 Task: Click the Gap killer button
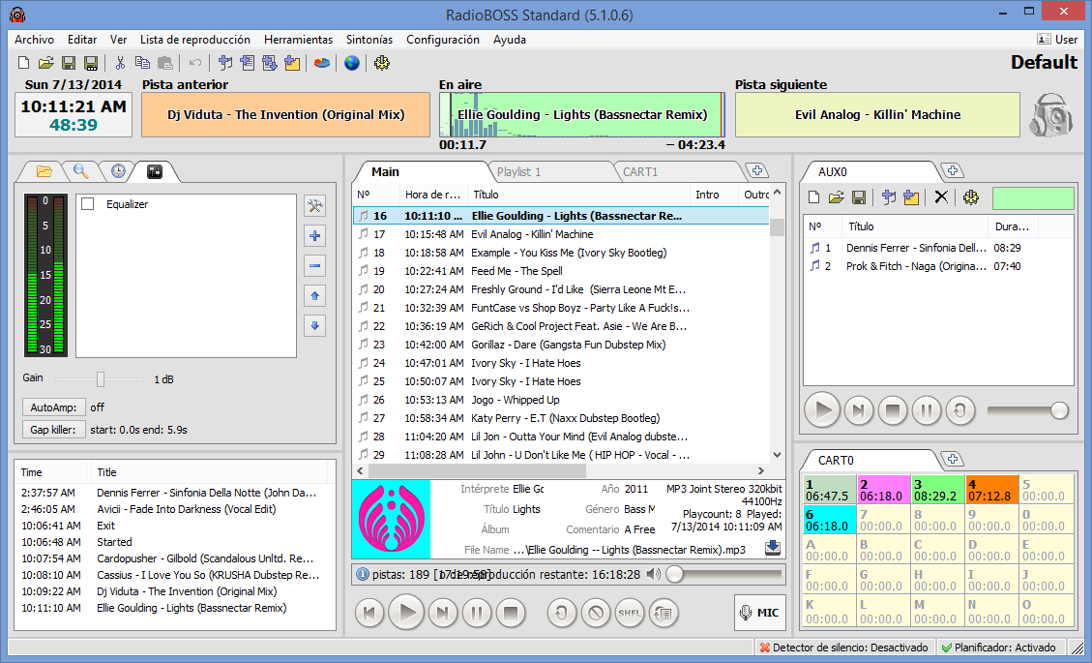pos(53,430)
